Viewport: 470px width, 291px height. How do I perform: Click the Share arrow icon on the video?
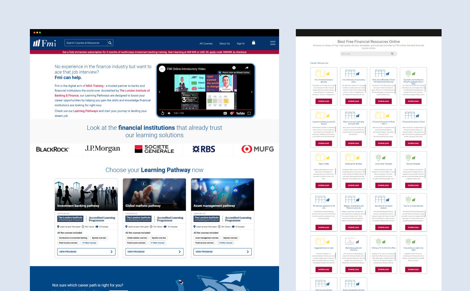(247, 67)
